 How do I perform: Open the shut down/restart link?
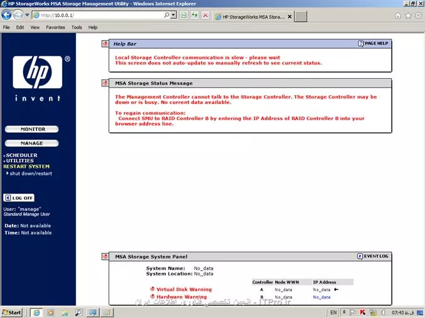pyautogui.click(x=30, y=173)
